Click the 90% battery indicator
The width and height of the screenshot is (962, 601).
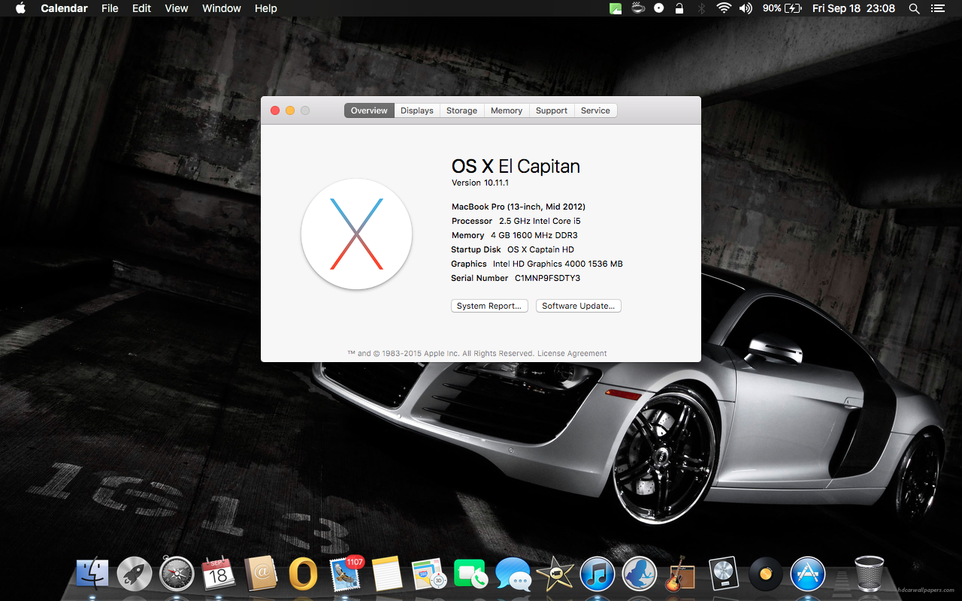782,8
